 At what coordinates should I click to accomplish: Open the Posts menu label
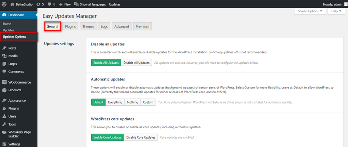[x=12, y=48]
